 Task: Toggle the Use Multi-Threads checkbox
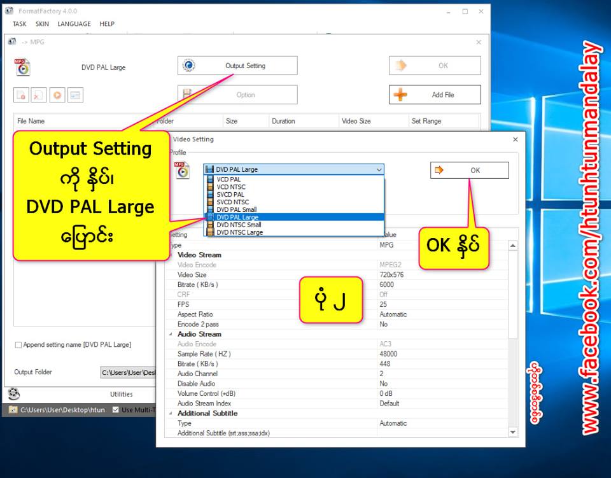pos(115,410)
